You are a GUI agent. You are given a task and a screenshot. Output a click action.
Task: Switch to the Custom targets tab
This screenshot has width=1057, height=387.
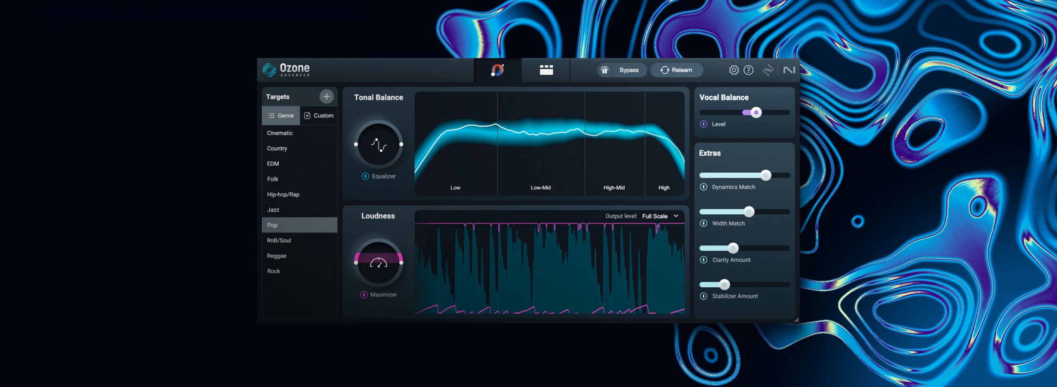point(319,115)
